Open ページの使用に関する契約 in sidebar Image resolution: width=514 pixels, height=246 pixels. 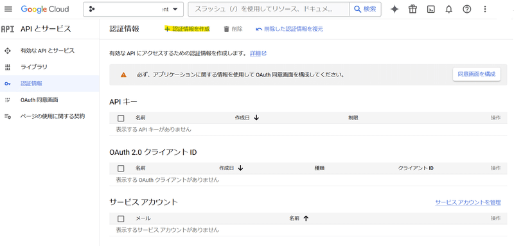(x=53, y=116)
